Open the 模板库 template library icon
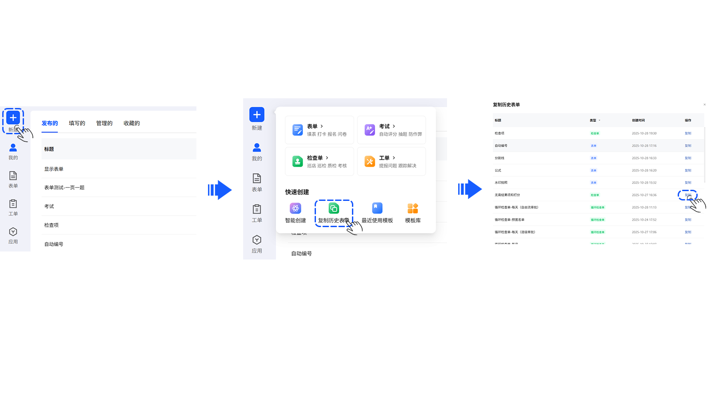Image resolution: width=711 pixels, height=400 pixels. coord(413,208)
